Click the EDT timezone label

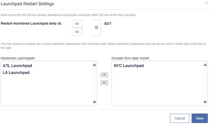pyautogui.click(x=108, y=24)
